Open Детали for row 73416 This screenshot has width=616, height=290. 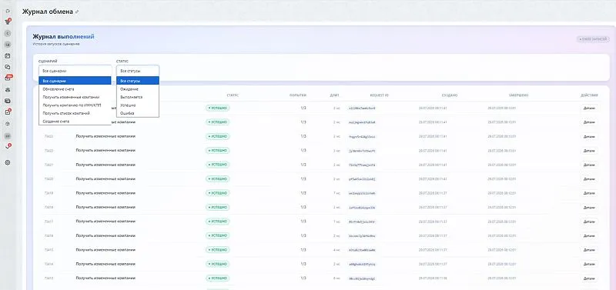(589, 236)
